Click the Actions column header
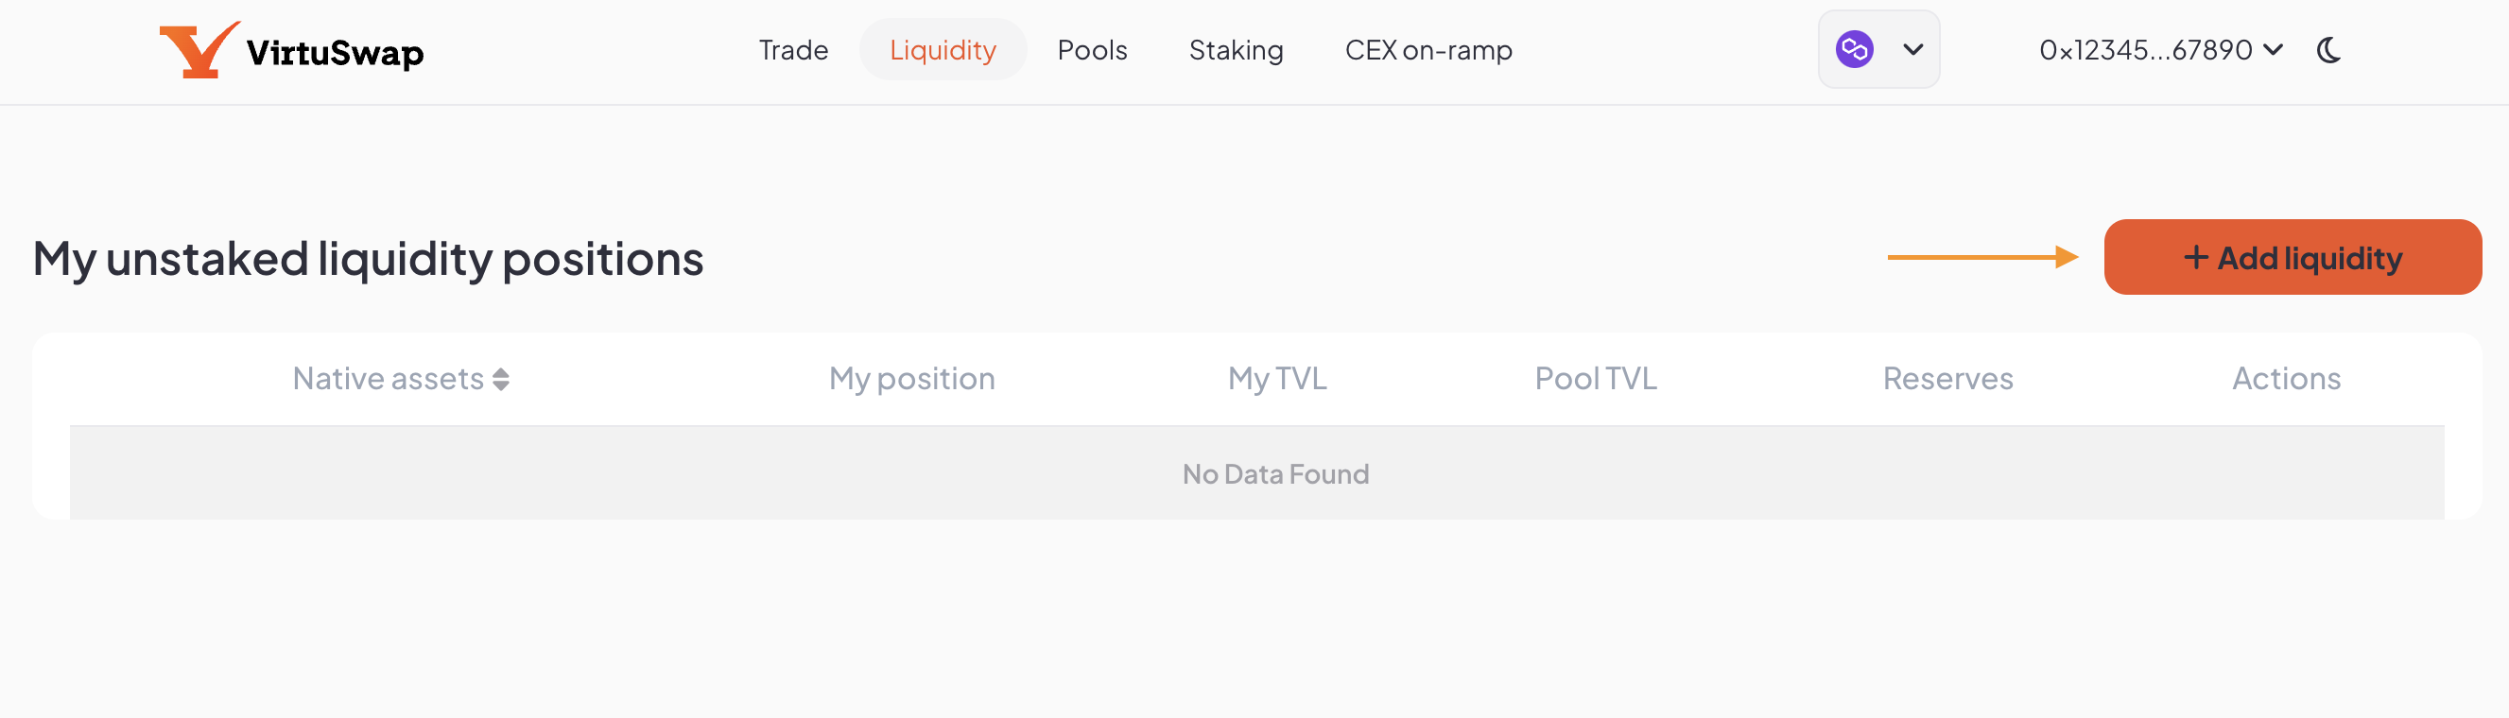Image resolution: width=2509 pixels, height=718 pixels. [2286, 379]
